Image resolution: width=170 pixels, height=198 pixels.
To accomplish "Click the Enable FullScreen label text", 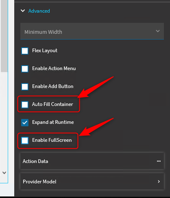I will [x=52, y=140].
